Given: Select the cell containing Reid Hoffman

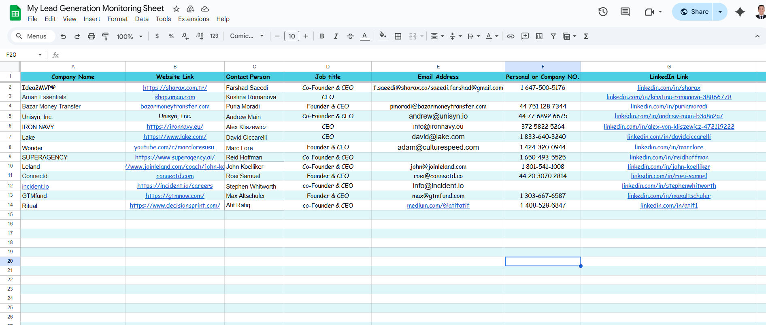Looking at the screenshot, I should (x=254, y=157).
